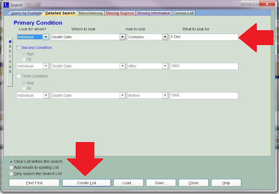Open the primary Death Date field dropdown

(x=122, y=37)
